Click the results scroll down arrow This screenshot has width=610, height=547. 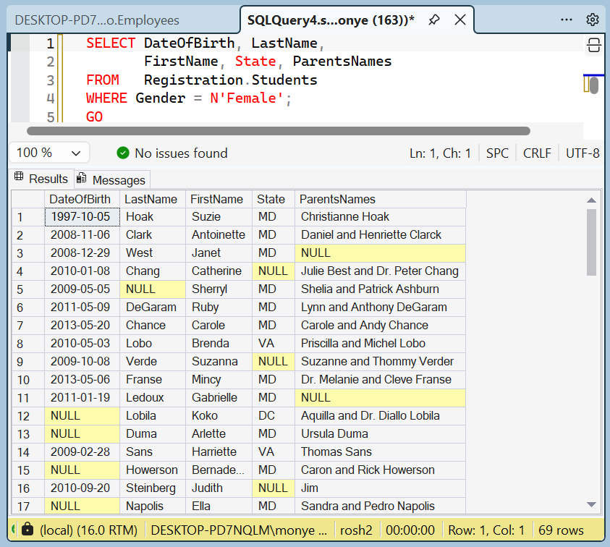click(x=591, y=504)
